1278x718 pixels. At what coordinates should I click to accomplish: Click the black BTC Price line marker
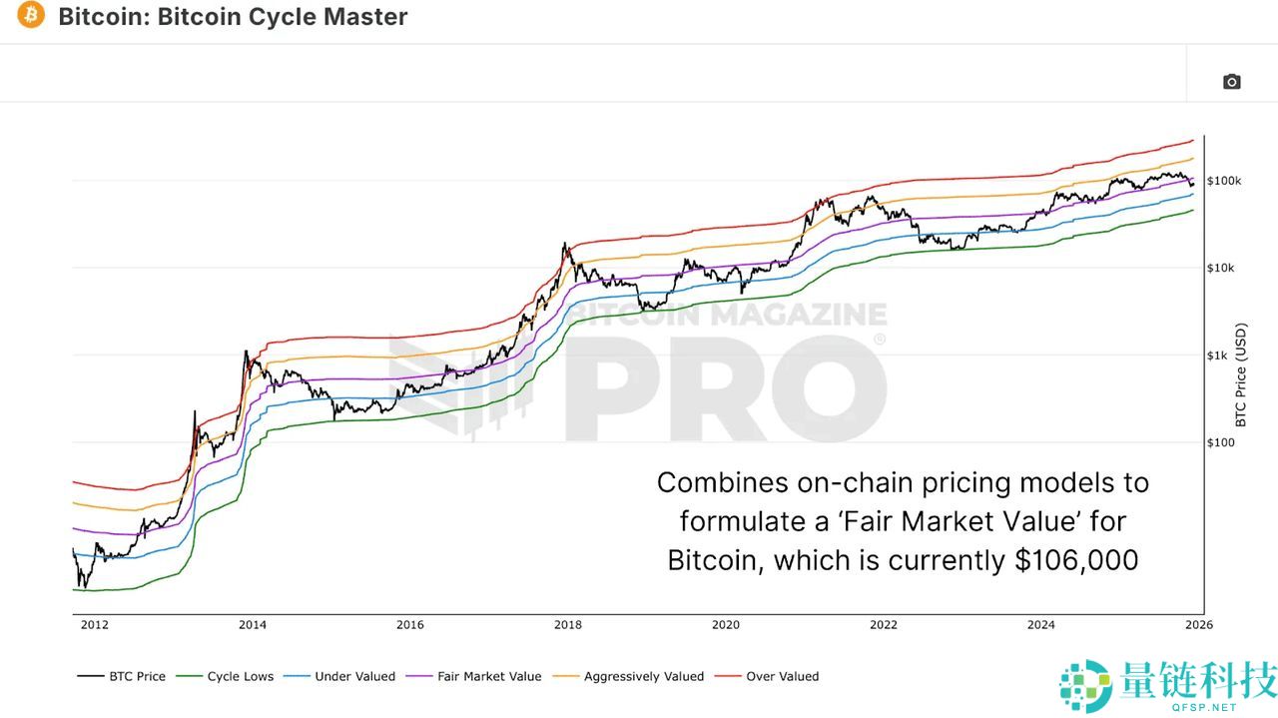(x=90, y=676)
